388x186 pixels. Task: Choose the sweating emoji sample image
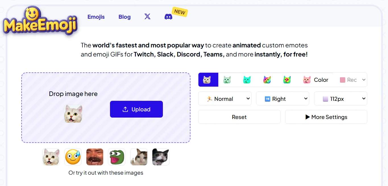coord(73,157)
